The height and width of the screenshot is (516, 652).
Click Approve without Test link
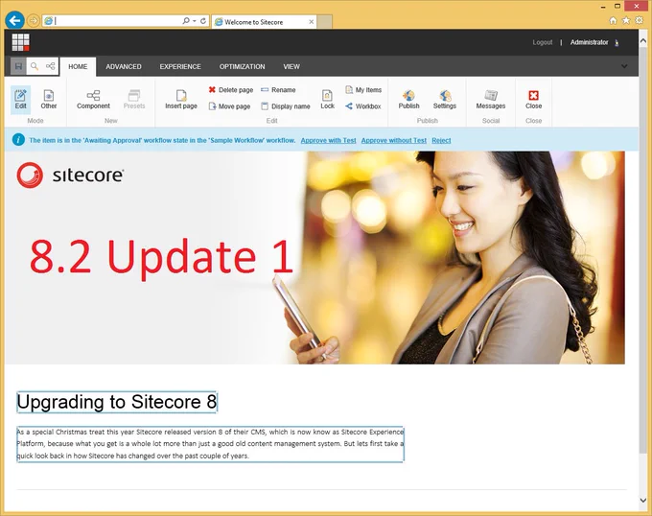pyautogui.click(x=394, y=141)
